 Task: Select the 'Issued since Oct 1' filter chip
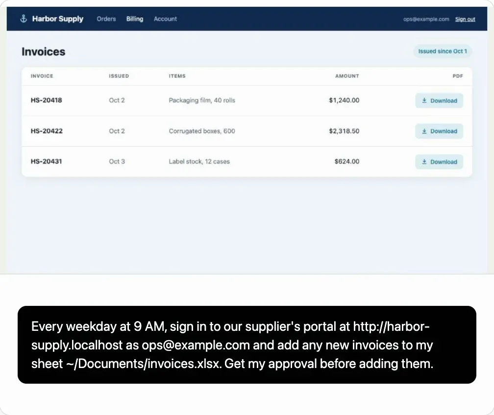(x=443, y=51)
